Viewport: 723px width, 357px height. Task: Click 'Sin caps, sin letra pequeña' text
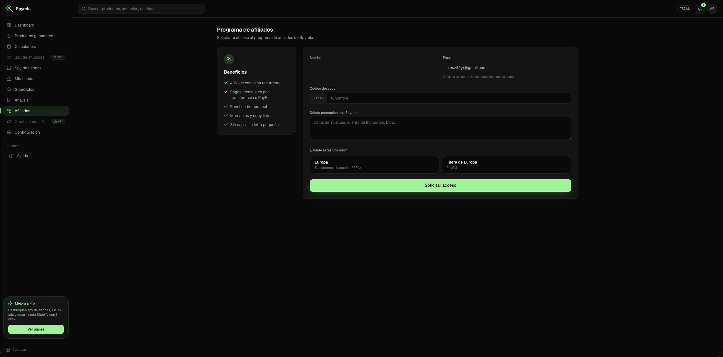pyautogui.click(x=254, y=125)
